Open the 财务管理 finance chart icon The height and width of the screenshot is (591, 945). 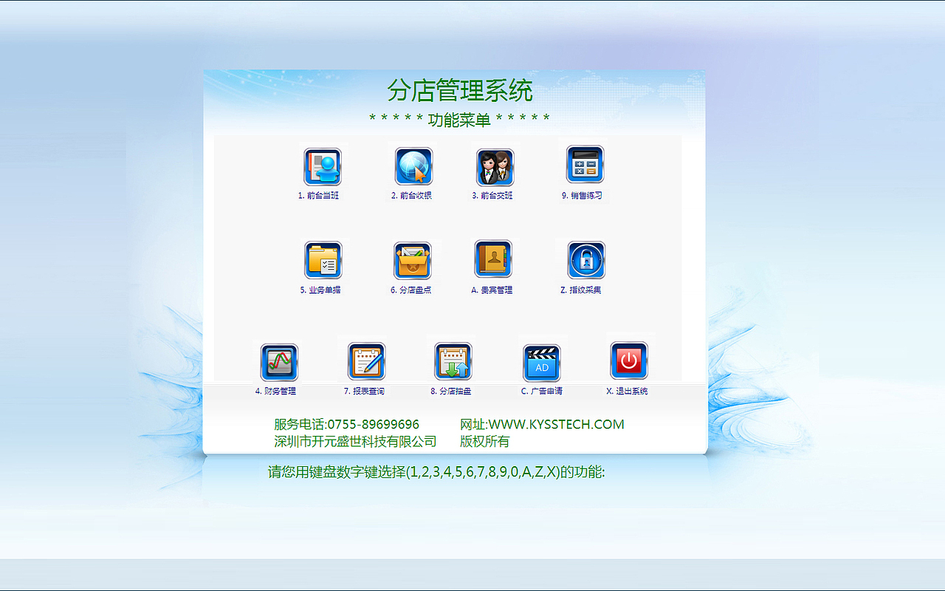[279, 362]
